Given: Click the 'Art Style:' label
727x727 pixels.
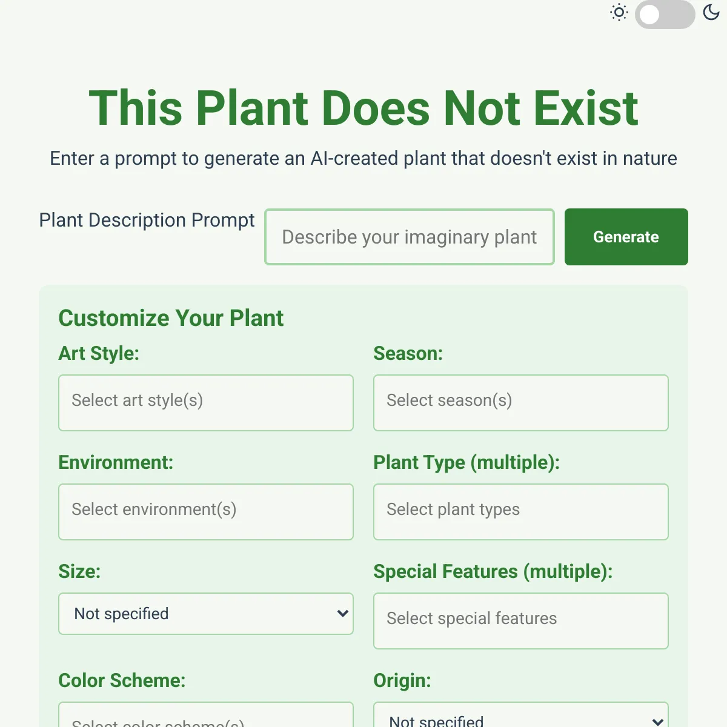Looking at the screenshot, I should [x=99, y=353].
